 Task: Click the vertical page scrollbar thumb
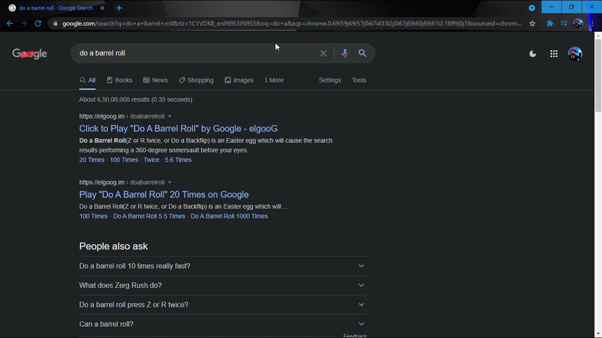(598, 75)
